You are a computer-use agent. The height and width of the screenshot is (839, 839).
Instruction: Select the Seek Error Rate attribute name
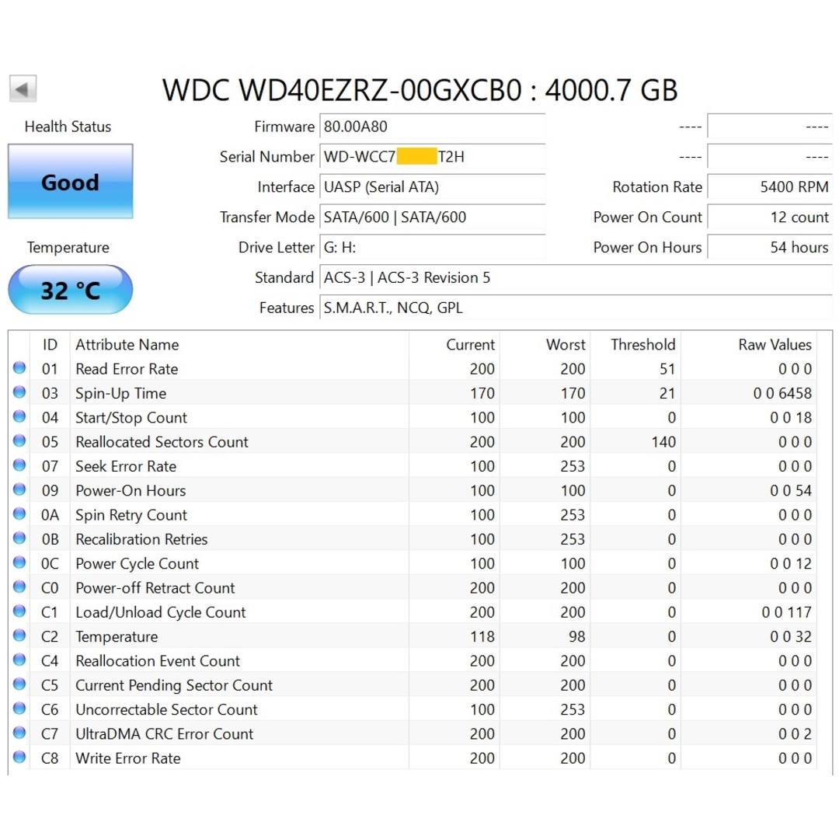pyautogui.click(x=127, y=466)
